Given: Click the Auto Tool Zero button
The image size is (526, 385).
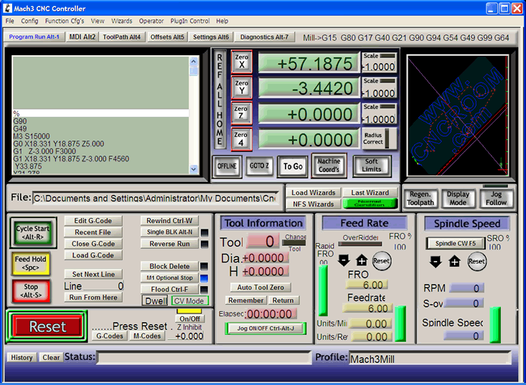Looking at the screenshot, I should click(260, 287).
